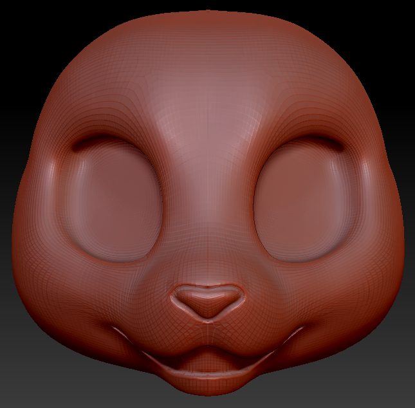Viewport: 415px width, 408px height.
Task: Click the nose of the sculpted head
Action: [208, 302]
